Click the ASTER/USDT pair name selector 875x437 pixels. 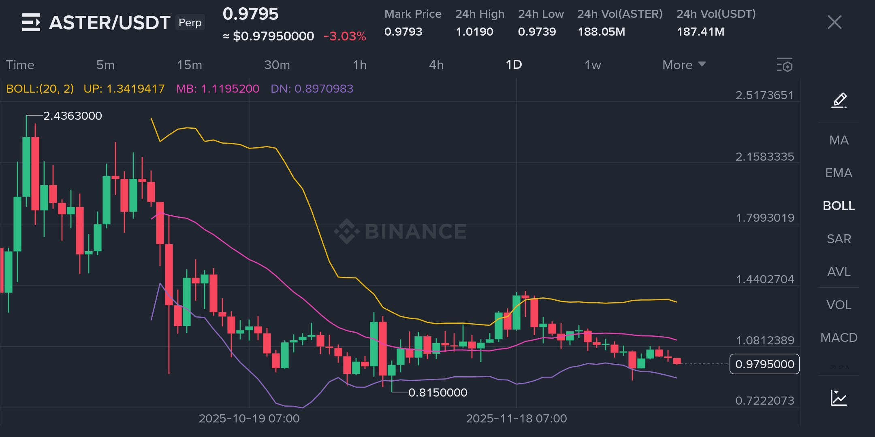[x=109, y=23]
